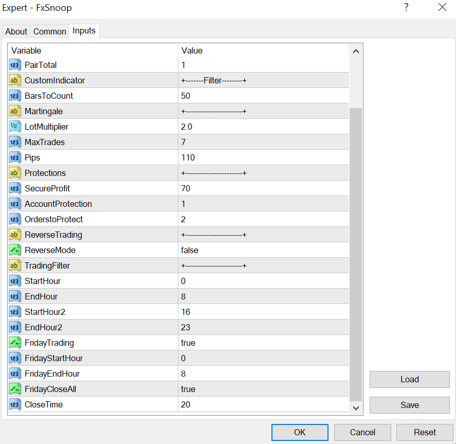
Task: Click the FridayEndHour value 8
Action: pos(183,374)
